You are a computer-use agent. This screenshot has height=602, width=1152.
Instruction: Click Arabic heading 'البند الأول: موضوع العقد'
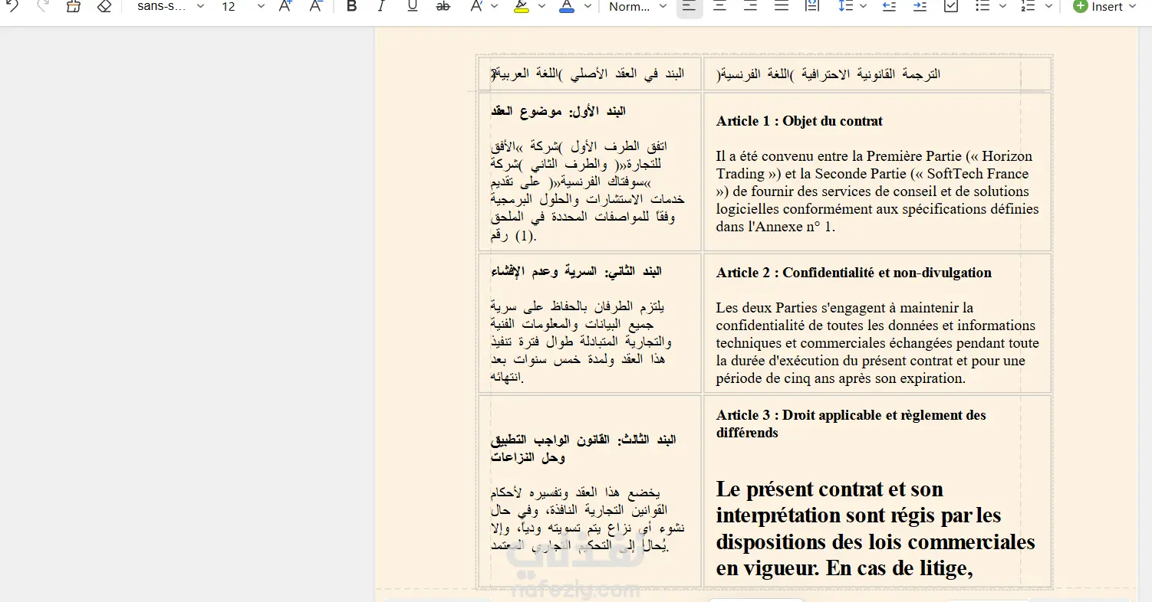[558, 111]
